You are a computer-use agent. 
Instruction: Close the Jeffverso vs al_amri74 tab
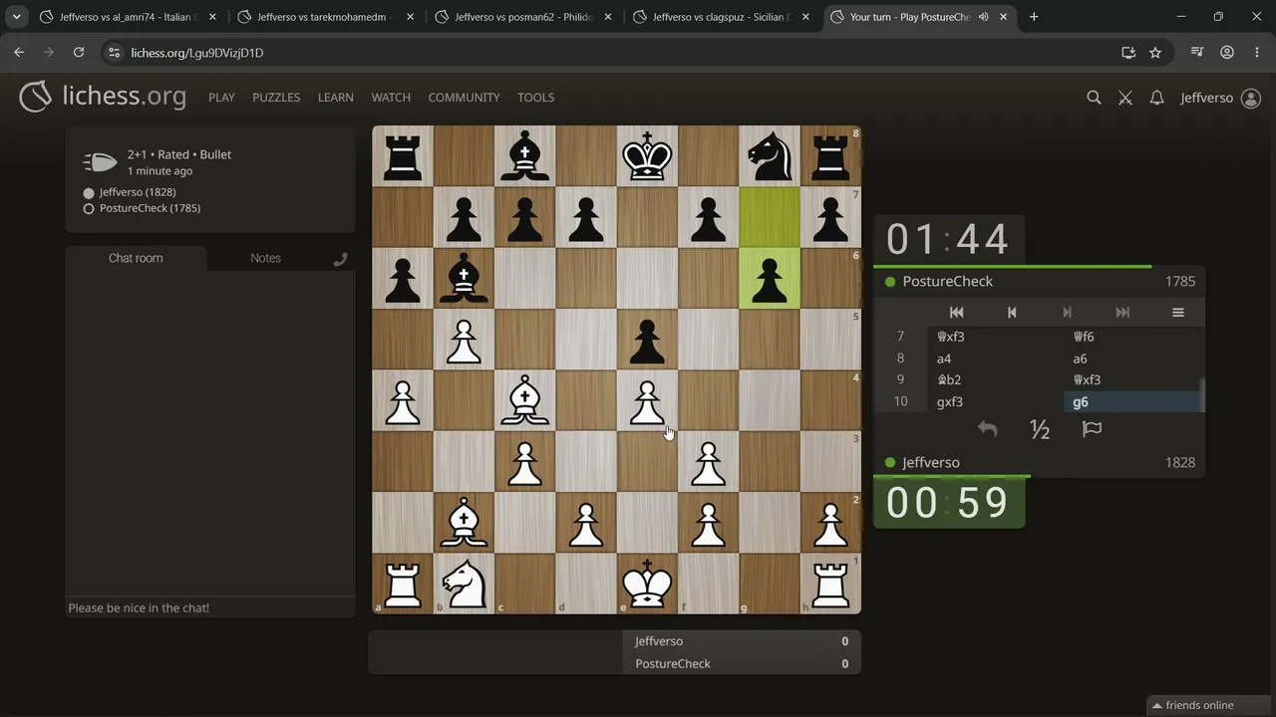point(212,17)
